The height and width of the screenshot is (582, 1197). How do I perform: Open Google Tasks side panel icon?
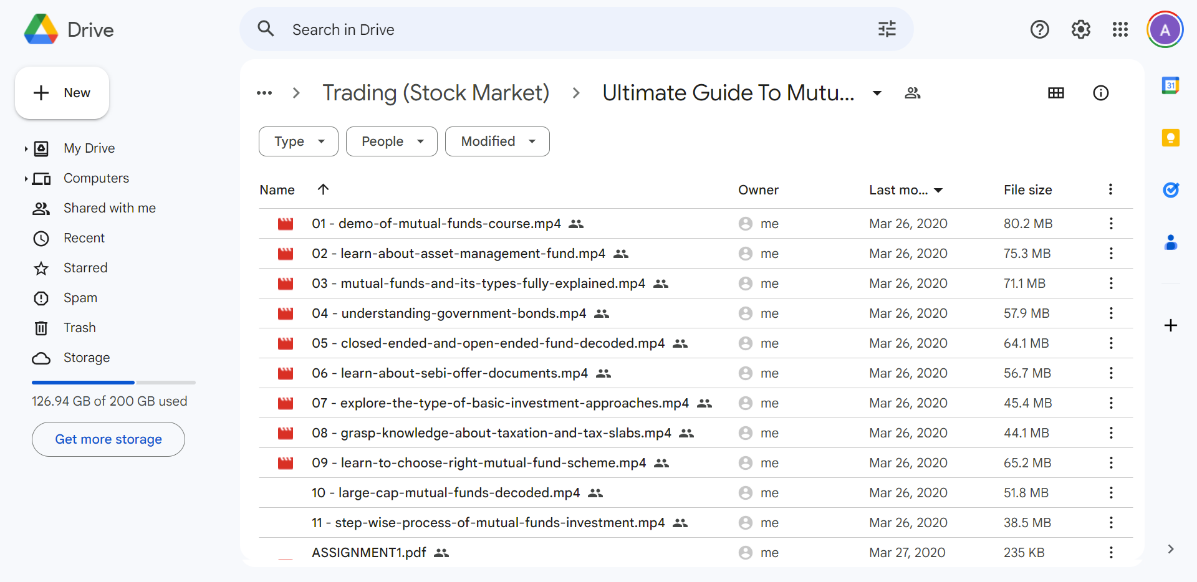1170,189
